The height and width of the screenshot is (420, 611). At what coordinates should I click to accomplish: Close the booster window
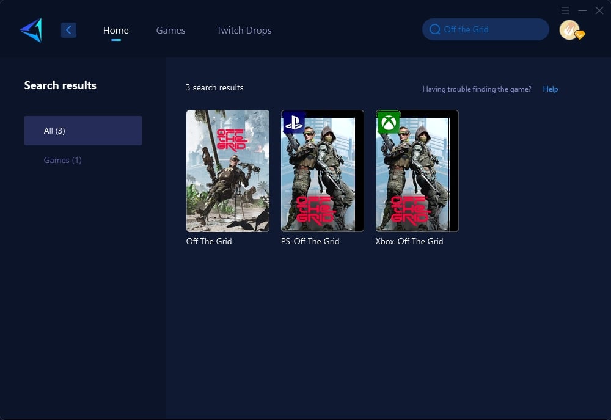599,10
